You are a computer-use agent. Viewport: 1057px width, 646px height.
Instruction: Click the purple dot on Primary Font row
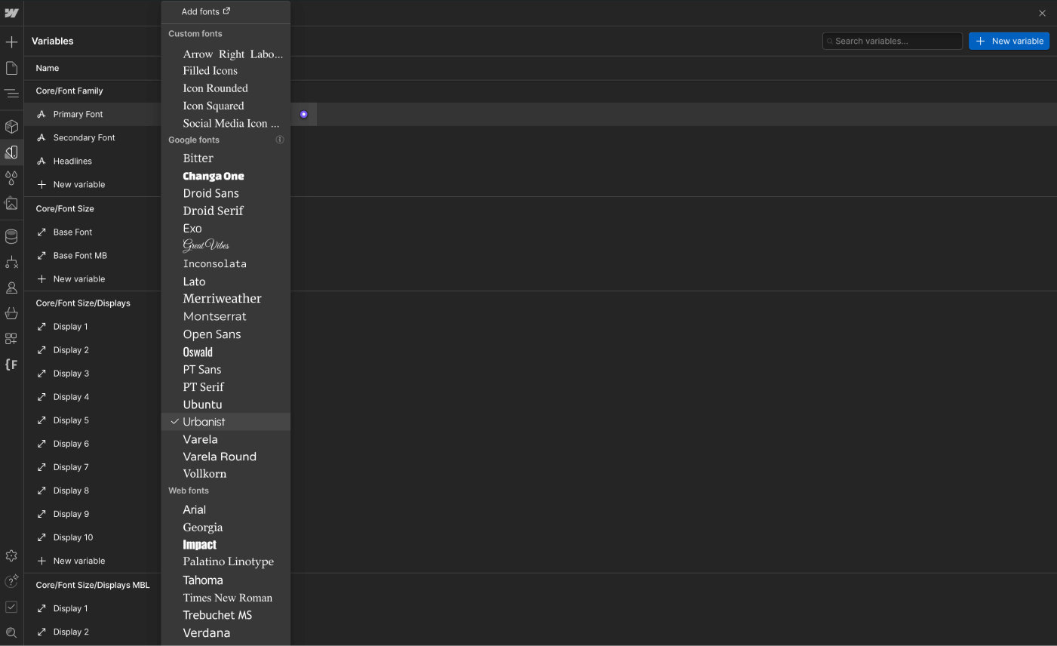pos(304,115)
